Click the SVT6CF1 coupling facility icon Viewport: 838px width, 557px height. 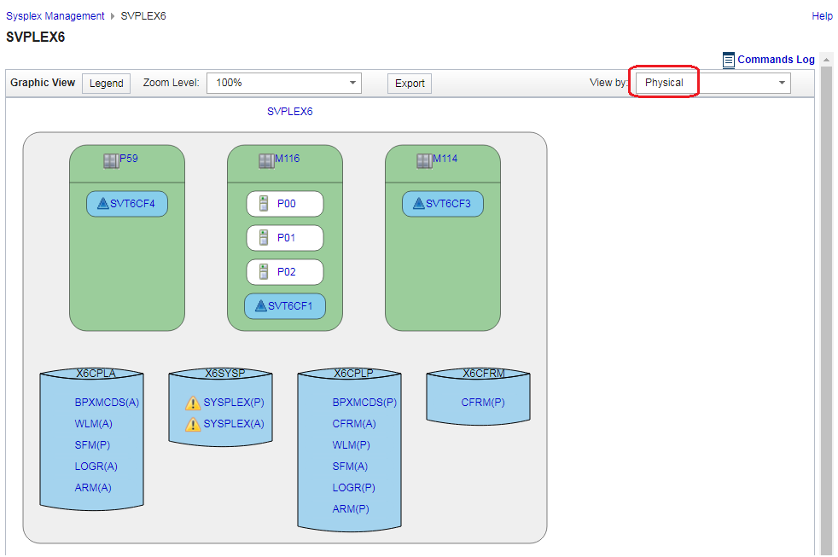coord(261,306)
